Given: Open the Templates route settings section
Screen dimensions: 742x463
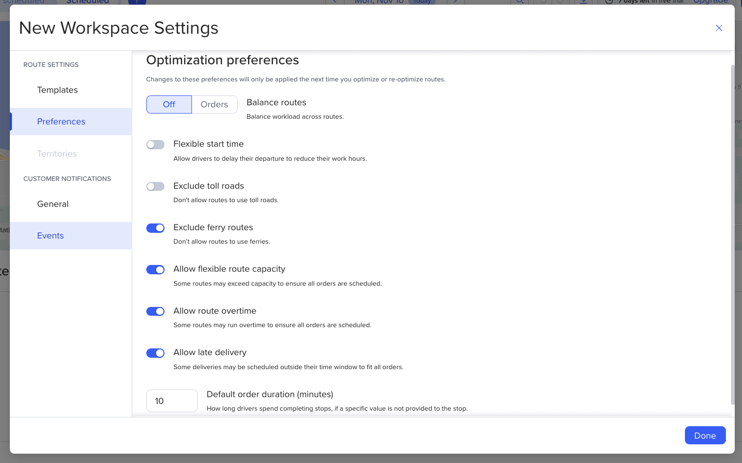Looking at the screenshot, I should [58, 90].
